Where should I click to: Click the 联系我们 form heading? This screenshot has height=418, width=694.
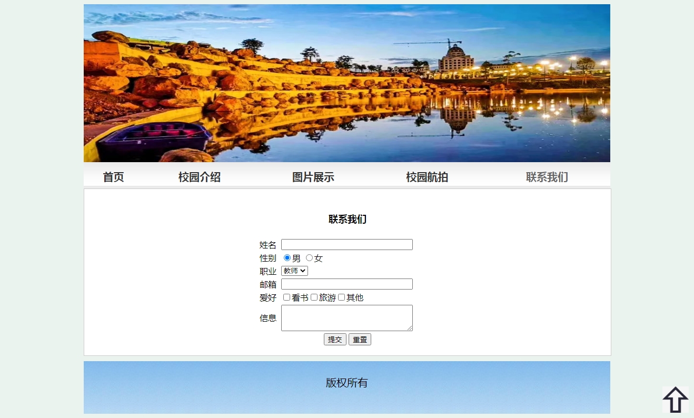click(348, 220)
